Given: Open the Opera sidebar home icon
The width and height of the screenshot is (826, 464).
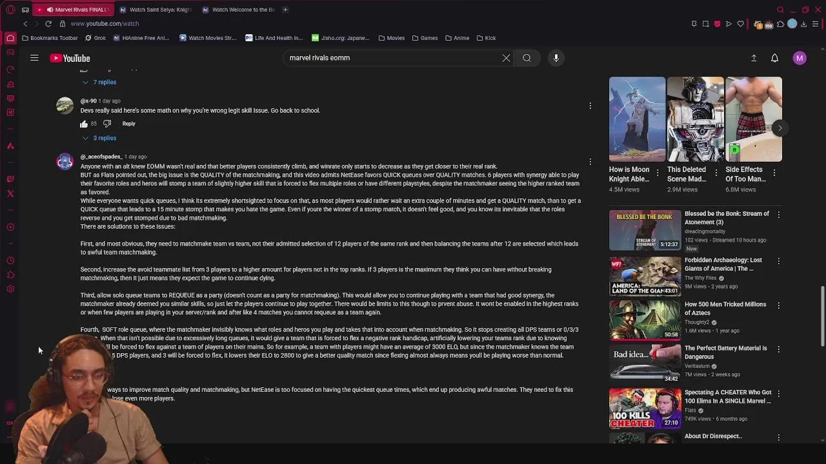Looking at the screenshot, I should tap(10, 38).
